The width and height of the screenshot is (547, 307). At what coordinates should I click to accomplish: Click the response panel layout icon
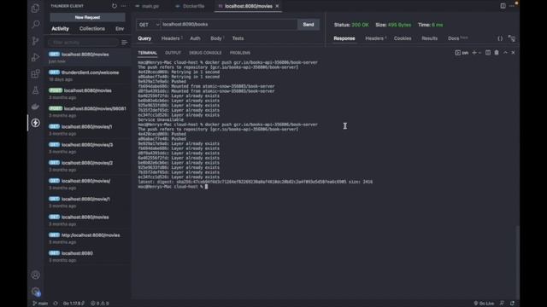(x=512, y=38)
